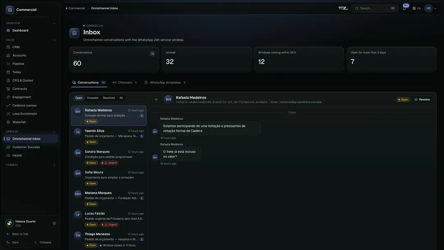Image resolution: width=444 pixels, height=250 pixels.
Task: Switch to the Conversations tab
Action: [89, 83]
